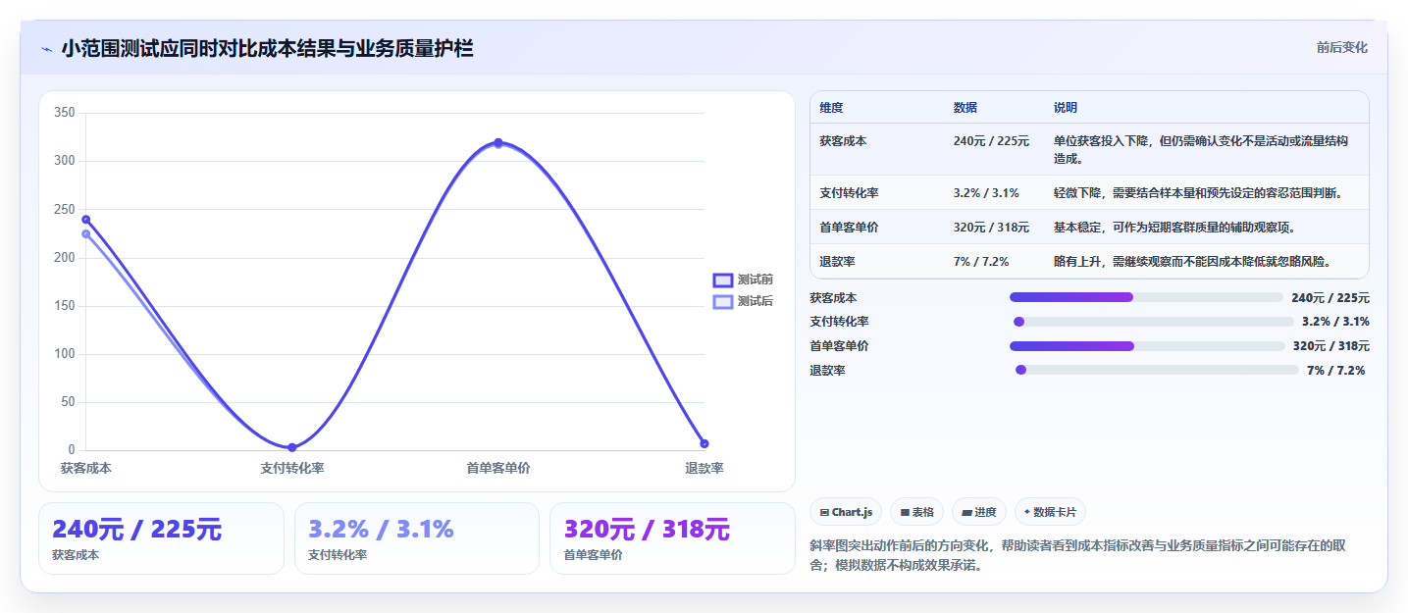The image size is (1408, 613).
Task: Click the 退款率 x-axis label
Action: point(704,468)
